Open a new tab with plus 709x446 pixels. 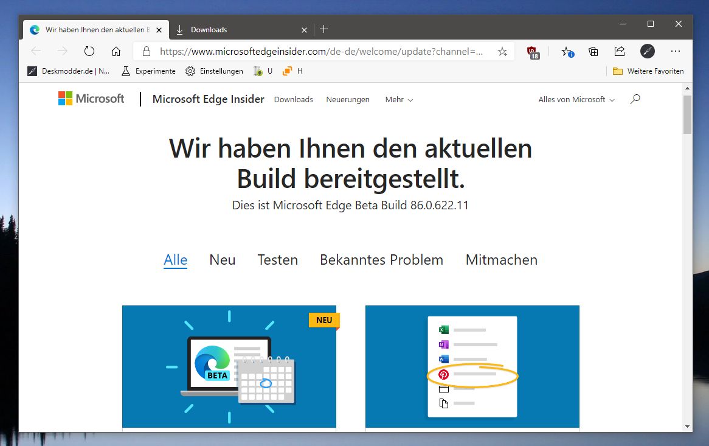(323, 29)
